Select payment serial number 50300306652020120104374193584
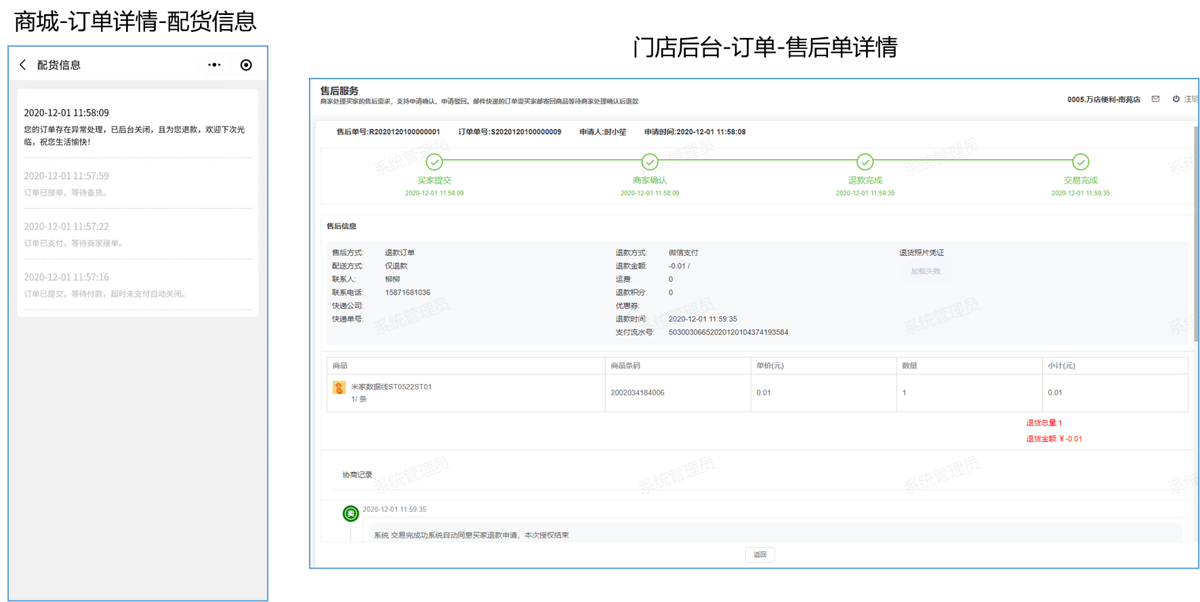This screenshot has width=1200, height=602. (728, 332)
